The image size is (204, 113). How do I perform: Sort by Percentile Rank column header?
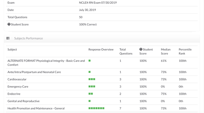tap(185, 51)
